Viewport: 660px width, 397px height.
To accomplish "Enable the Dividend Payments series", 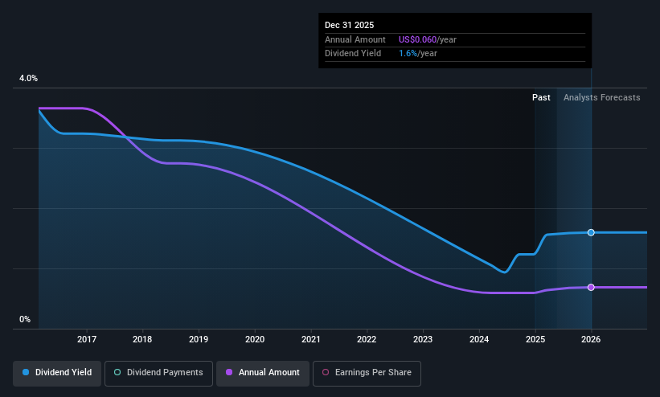I will (x=158, y=373).
